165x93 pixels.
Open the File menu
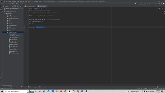tap(4, 1)
